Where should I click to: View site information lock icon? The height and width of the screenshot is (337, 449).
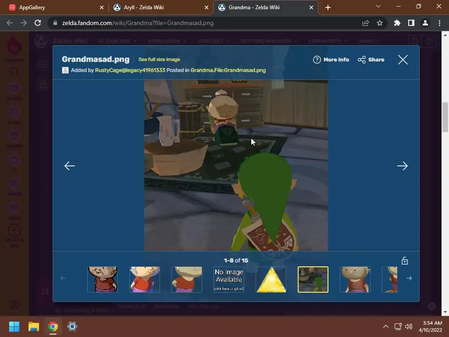coord(55,23)
